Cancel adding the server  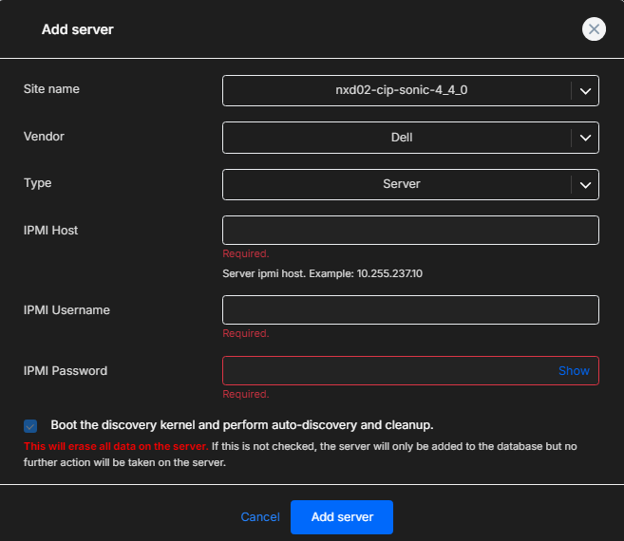(x=260, y=517)
